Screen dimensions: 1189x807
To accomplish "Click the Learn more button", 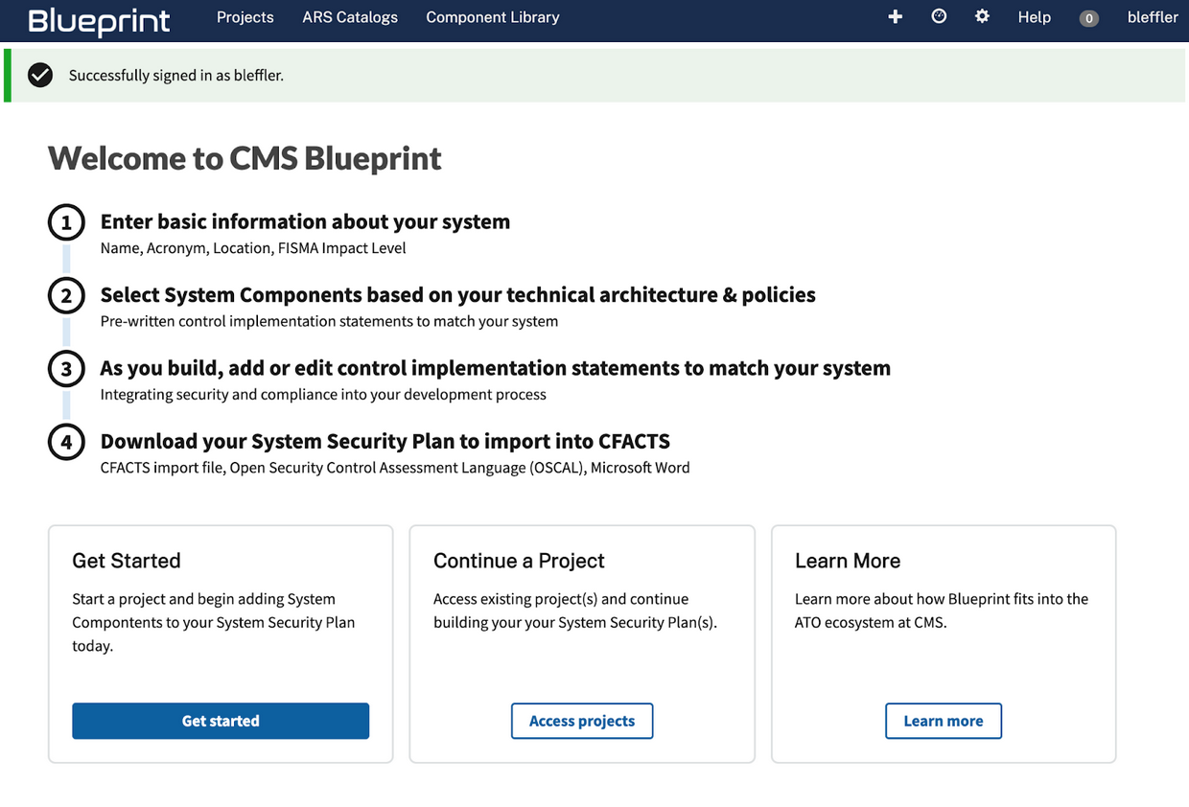I will tap(943, 721).
